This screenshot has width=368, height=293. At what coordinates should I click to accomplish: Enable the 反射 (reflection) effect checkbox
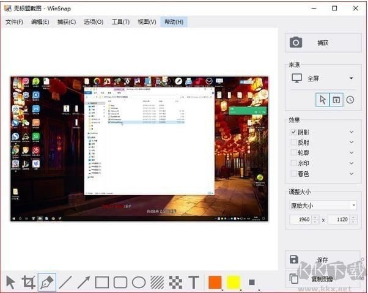tap(294, 142)
